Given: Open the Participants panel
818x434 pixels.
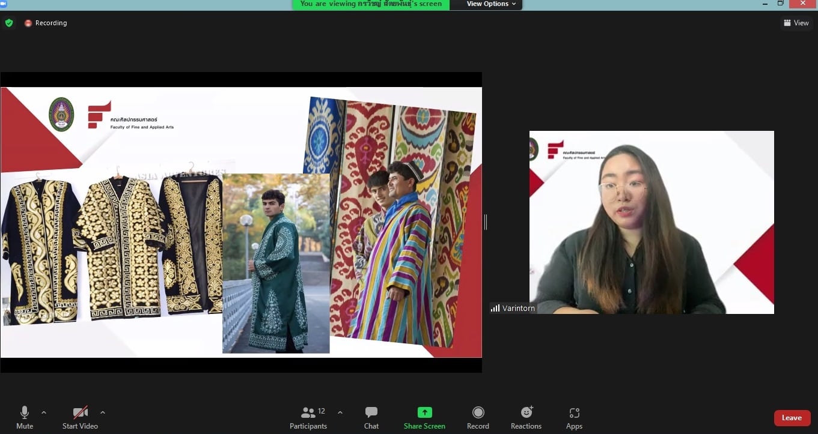Looking at the screenshot, I should click(x=309, y=418).
